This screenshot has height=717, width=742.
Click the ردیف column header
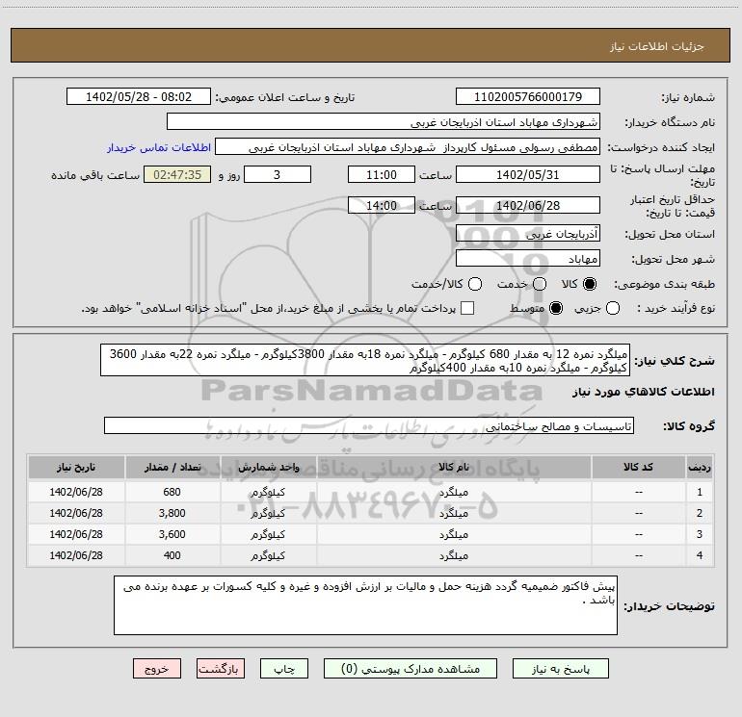[700, 467]
